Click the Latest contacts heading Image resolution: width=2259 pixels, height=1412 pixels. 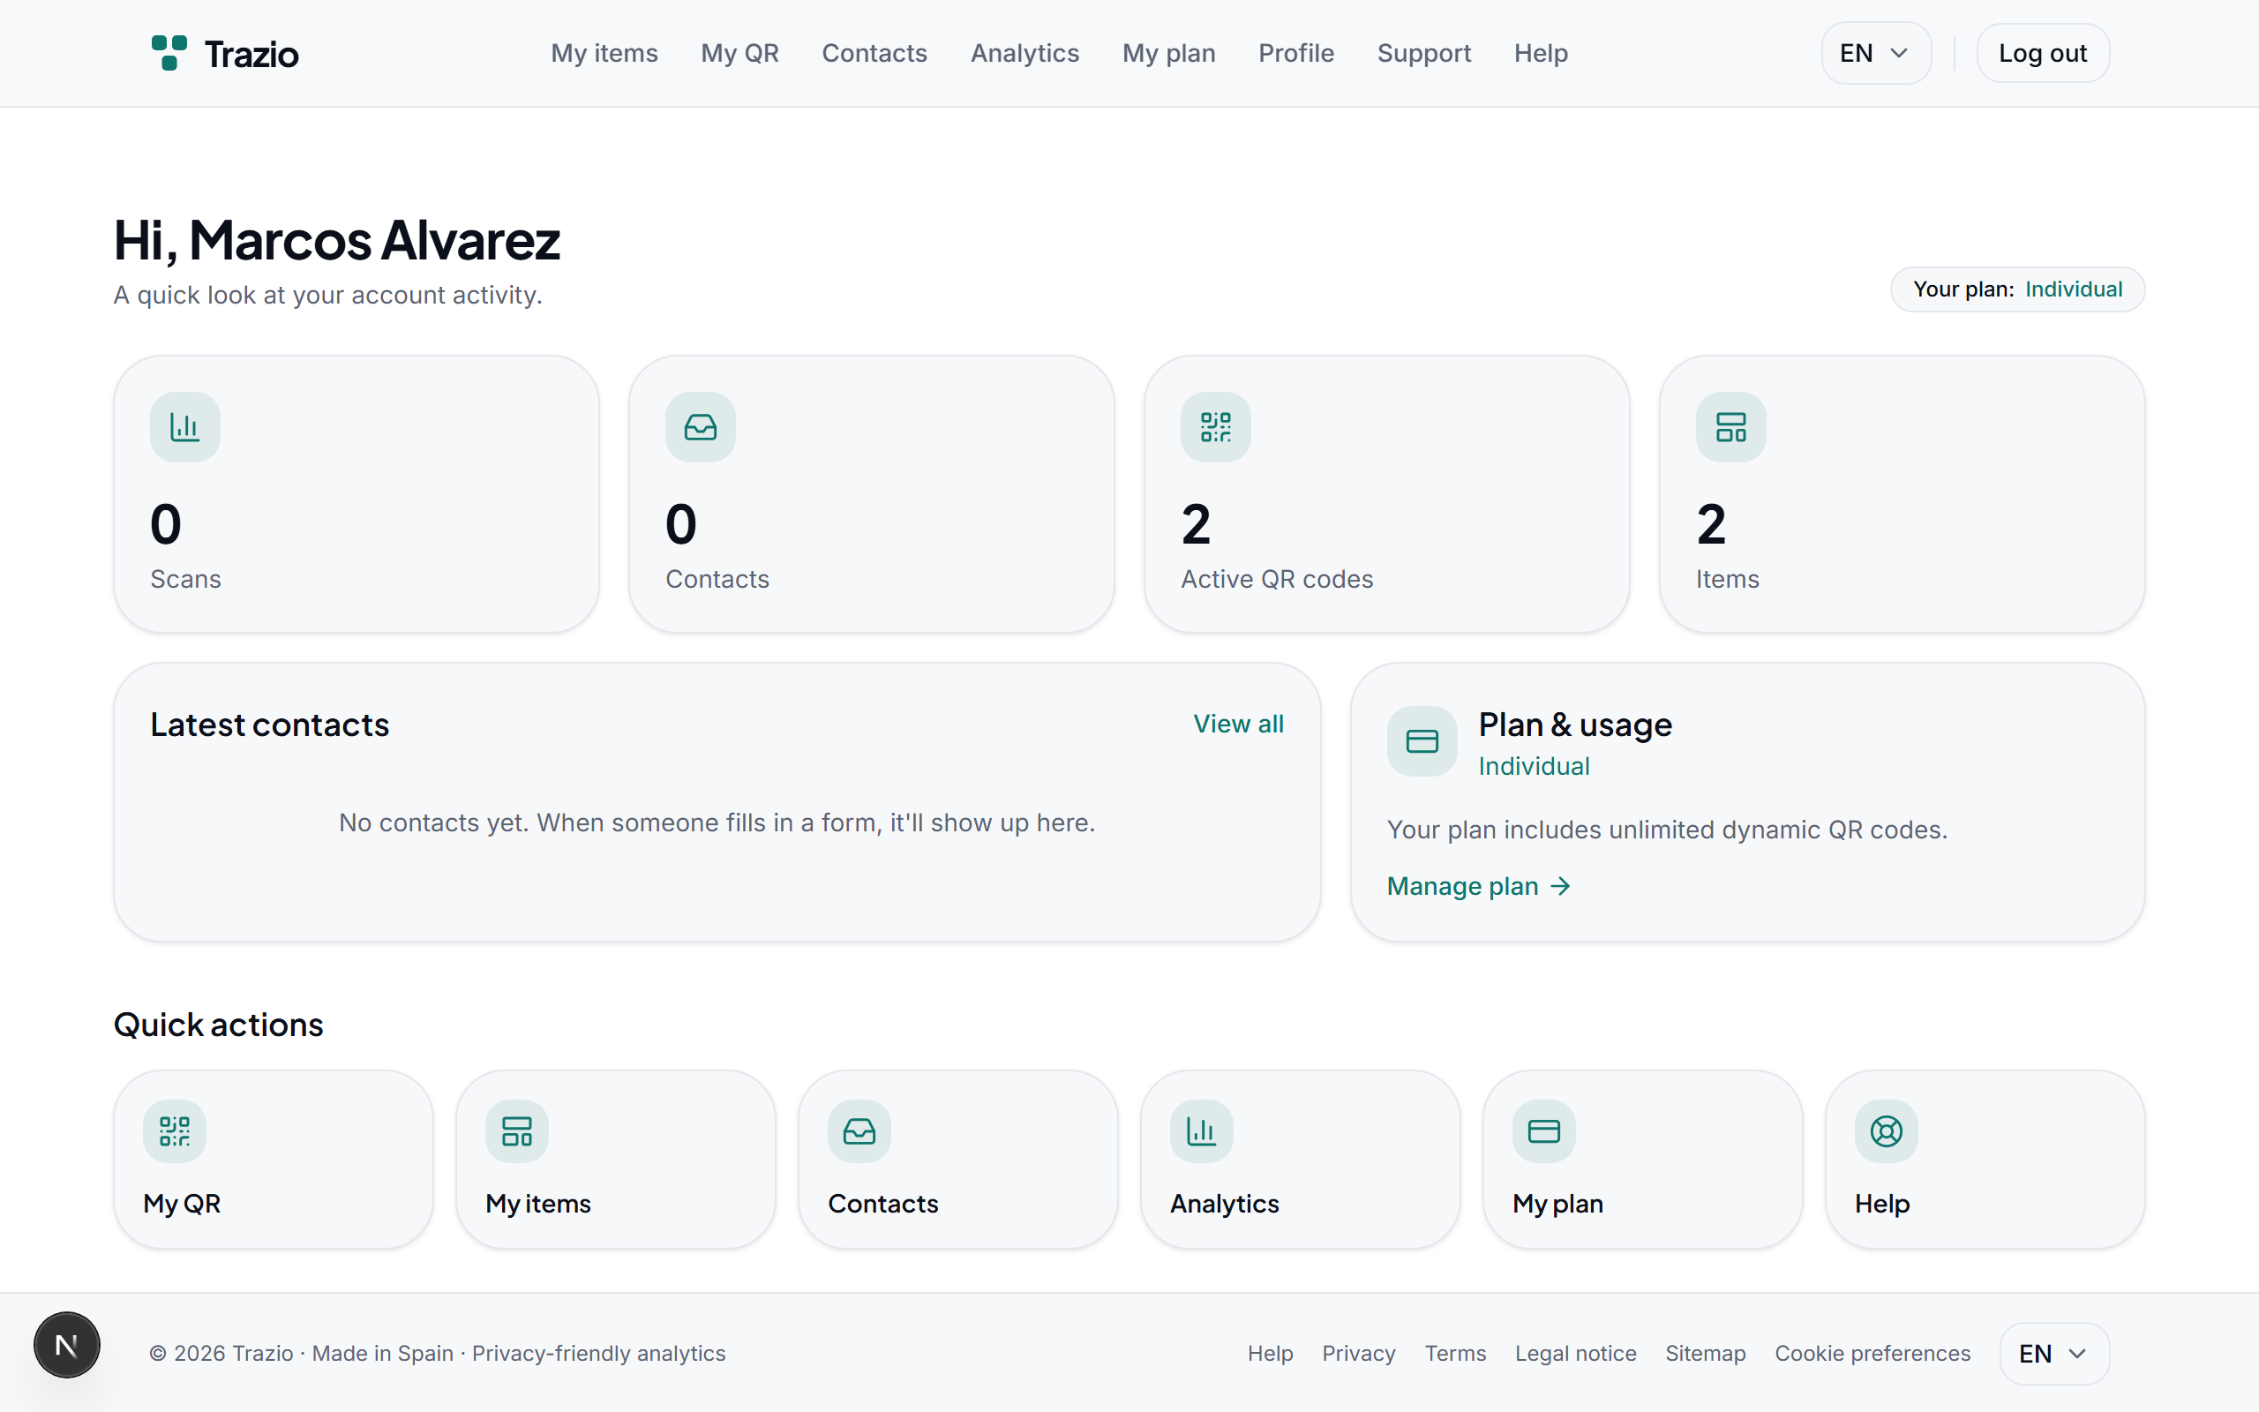270,725
